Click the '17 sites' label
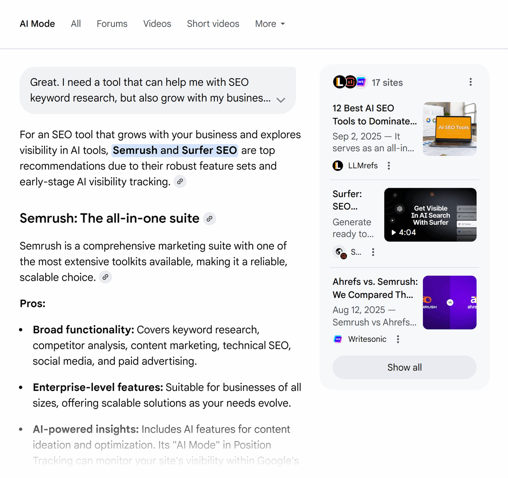Viewport: 508px width, 478px height. pos(387,82)
